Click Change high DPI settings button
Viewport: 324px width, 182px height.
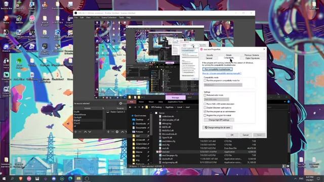point(219,120)
